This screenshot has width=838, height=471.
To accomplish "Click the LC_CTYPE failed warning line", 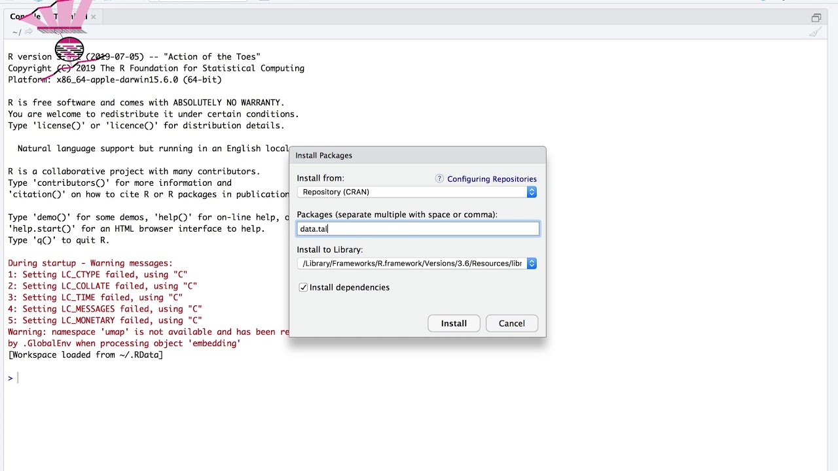I will [x=98, y=275].
